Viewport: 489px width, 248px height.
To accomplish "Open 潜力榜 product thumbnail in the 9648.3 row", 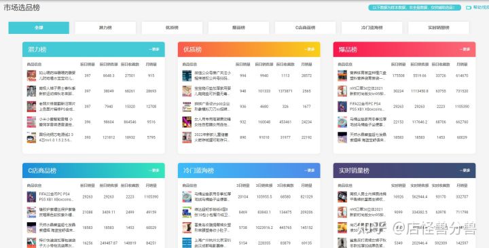I will (x=31, y=76).
